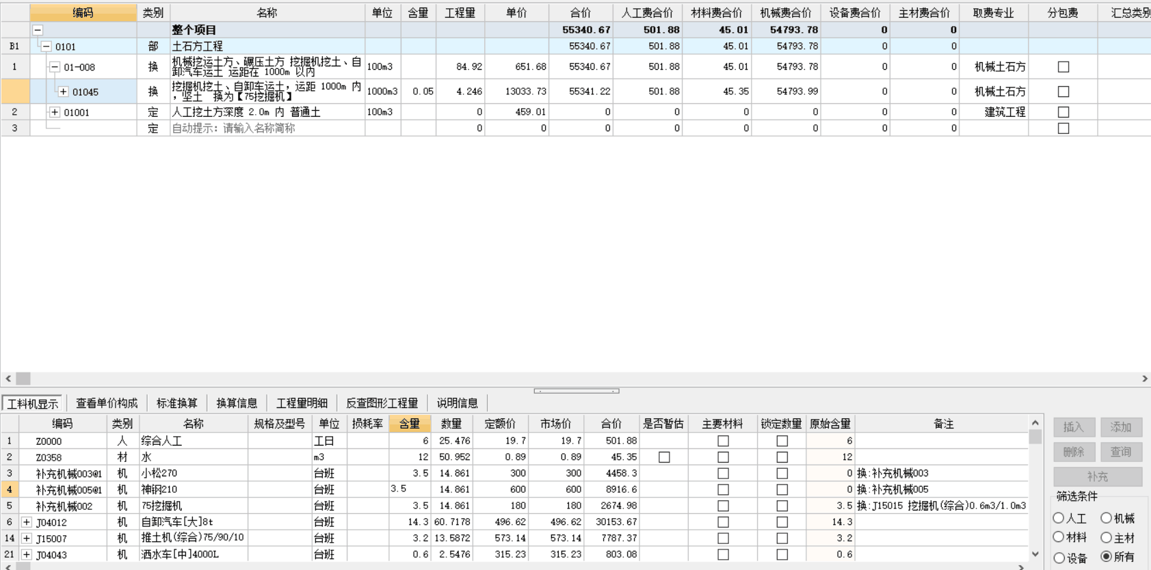Open the 说明信息 tab
Viewport: 1151px width, 570px height.
click(457, 403)
